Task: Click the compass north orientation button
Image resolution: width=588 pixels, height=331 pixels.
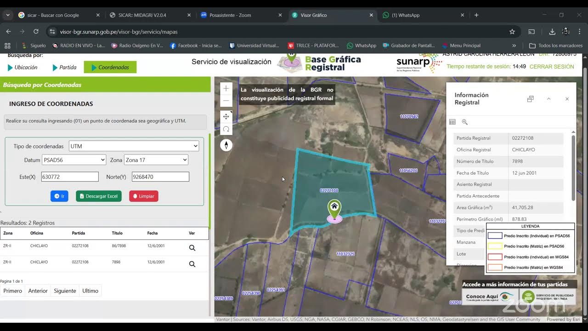Action: [226, 145]
